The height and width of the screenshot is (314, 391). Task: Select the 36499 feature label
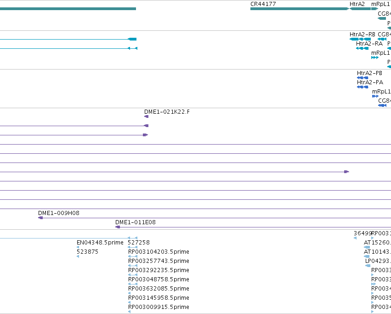[363, 233]
